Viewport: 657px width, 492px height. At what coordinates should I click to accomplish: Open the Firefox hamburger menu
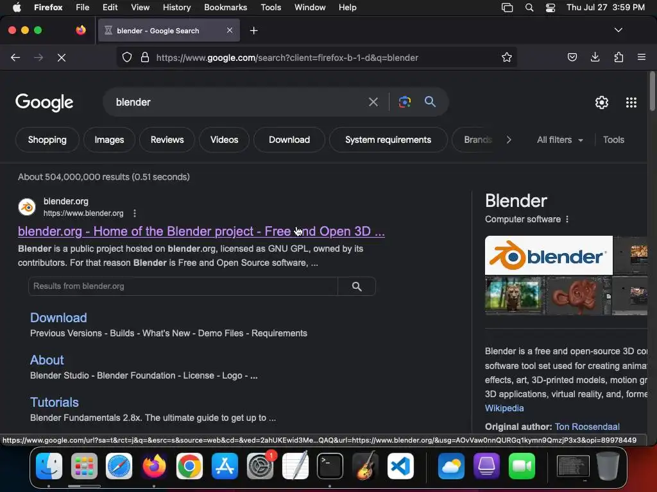coord(641,57)
